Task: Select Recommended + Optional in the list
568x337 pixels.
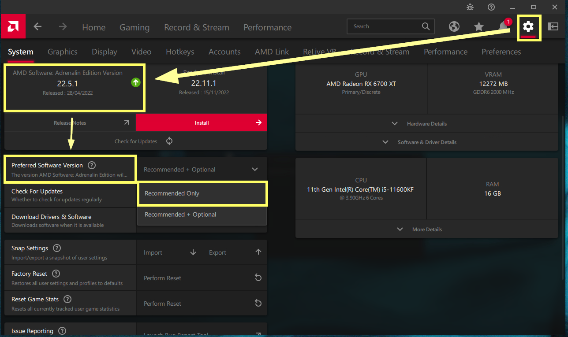Action: 202,215
